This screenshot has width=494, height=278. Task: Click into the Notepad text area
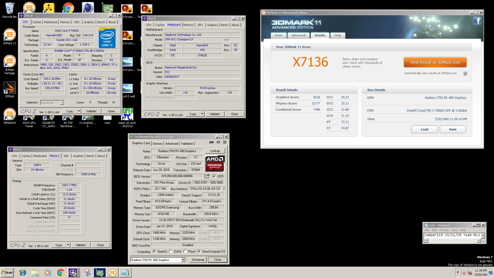coord(452,236)
